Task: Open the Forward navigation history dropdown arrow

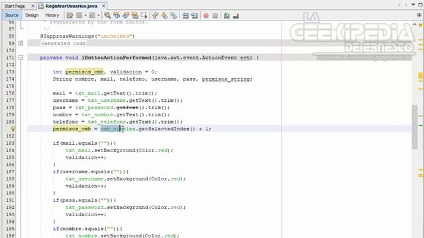Action: pos(99,15)
